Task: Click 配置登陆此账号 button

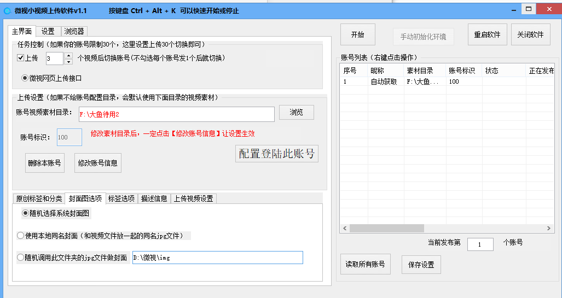Action: click(x=277, y=154)
